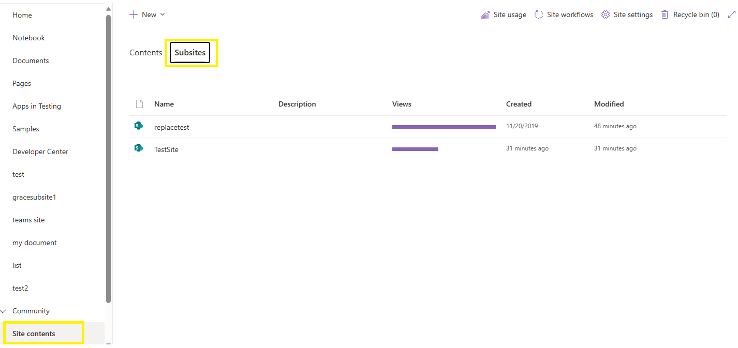Open the TestSite subsite

[x=166, y=149]
